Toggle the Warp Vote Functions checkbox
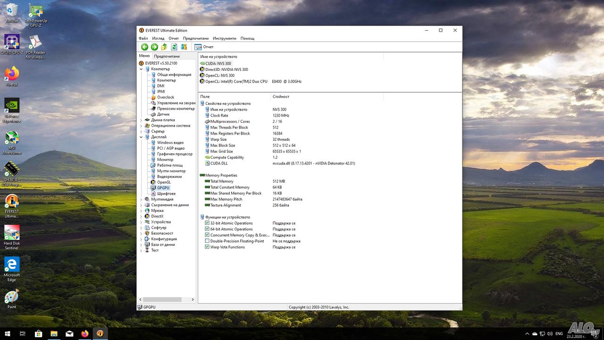Viewport: 604px width, 340px height. click(x=207, y=247)
